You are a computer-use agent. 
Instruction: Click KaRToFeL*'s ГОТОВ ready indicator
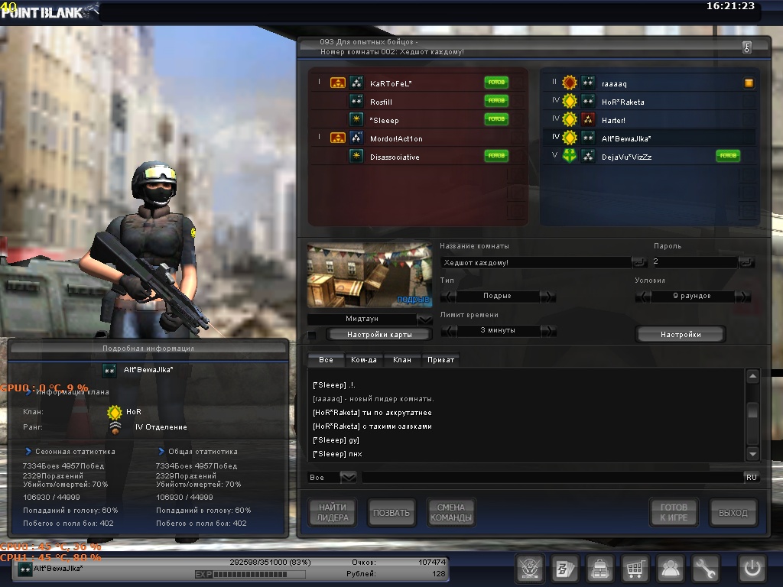(496, 83)
